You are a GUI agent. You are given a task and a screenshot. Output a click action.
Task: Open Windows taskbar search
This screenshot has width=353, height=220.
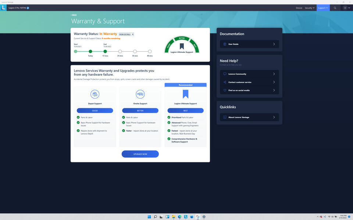coord(155,217)
